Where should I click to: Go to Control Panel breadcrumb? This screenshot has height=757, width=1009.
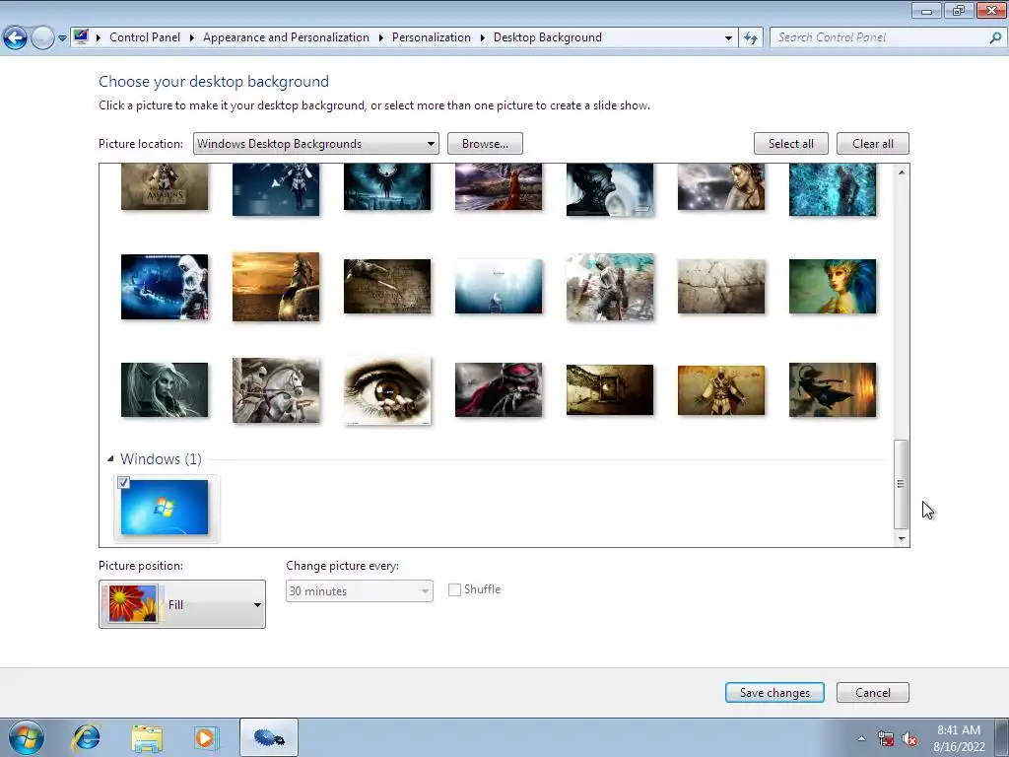click(145, 37)
